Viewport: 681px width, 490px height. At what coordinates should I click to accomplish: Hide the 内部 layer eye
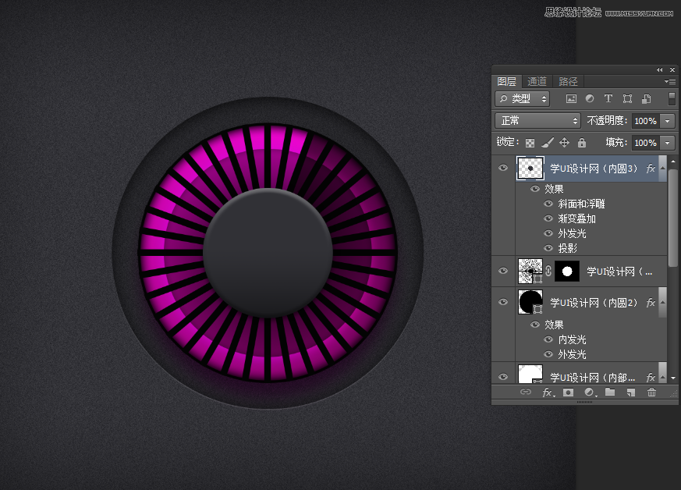tap(503, 377)
